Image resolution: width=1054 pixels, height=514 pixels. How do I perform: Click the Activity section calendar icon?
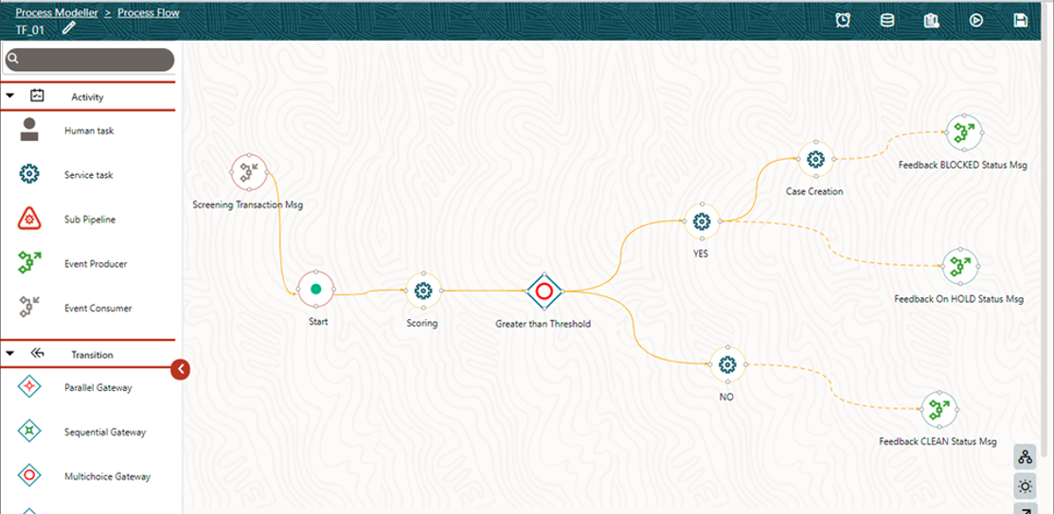point(37,96)
